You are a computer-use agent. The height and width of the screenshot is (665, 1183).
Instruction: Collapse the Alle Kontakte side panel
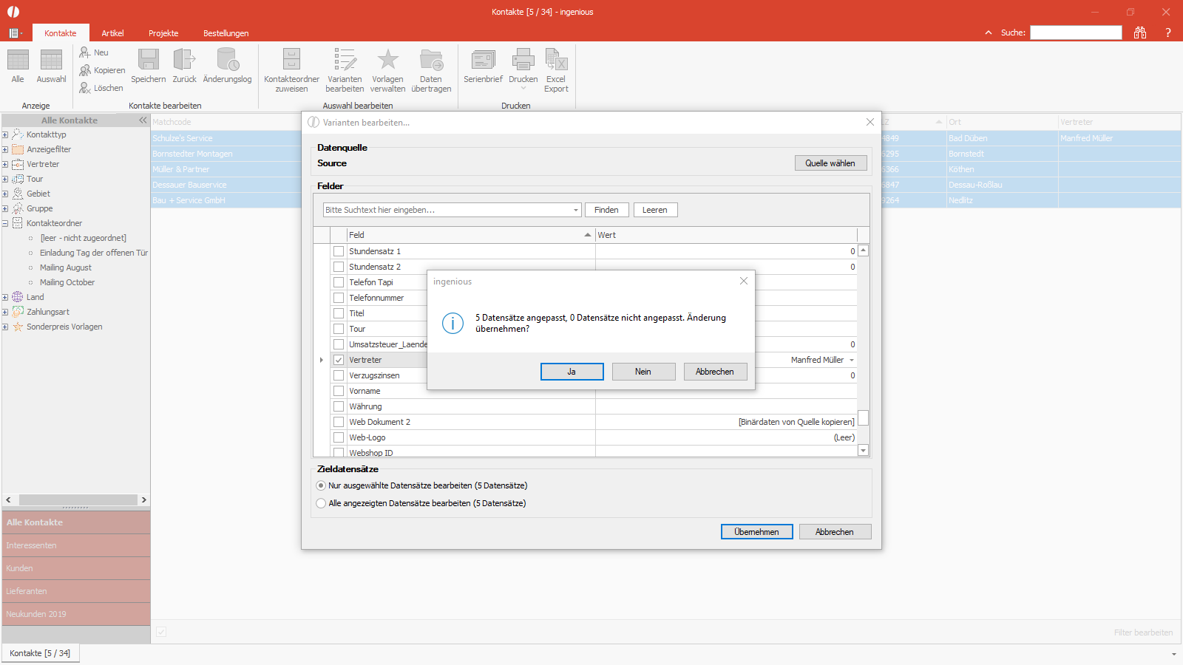[x=143, y=120]
